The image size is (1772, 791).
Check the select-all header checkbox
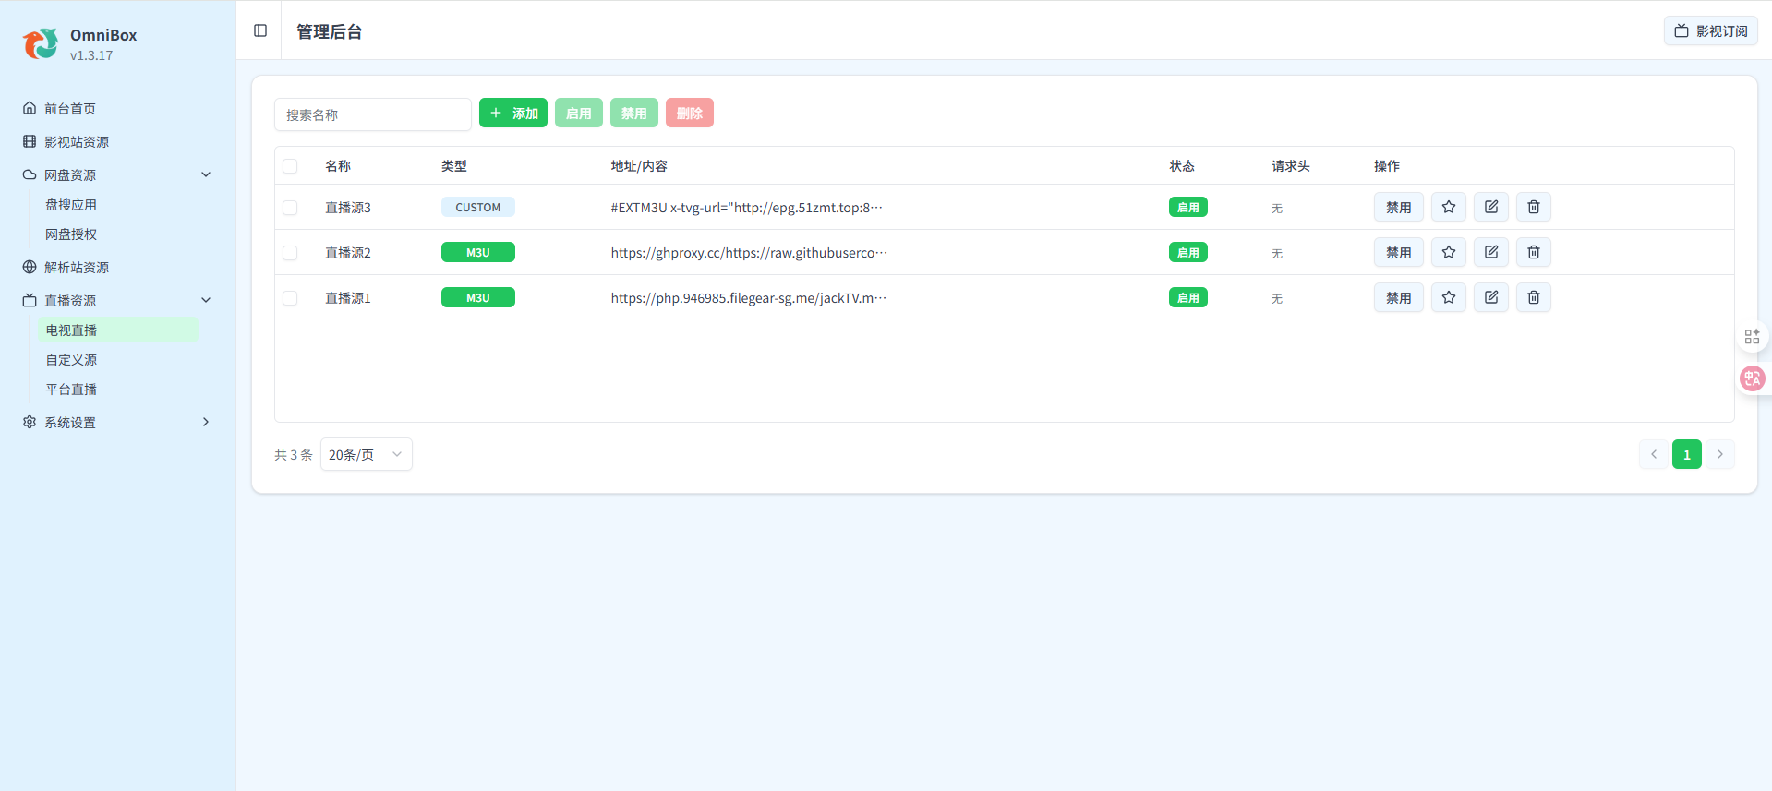point(290,166)
